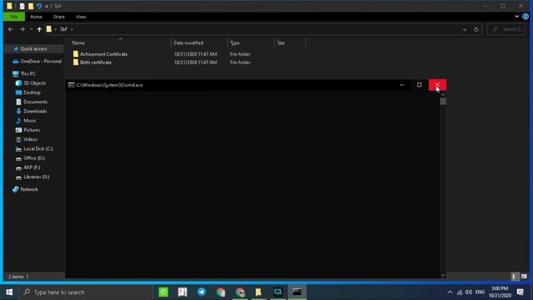Switch Explorer to large icons view
Image resolution: width=533 pixels, height=300 pixels.
click(x=524, y=277)
